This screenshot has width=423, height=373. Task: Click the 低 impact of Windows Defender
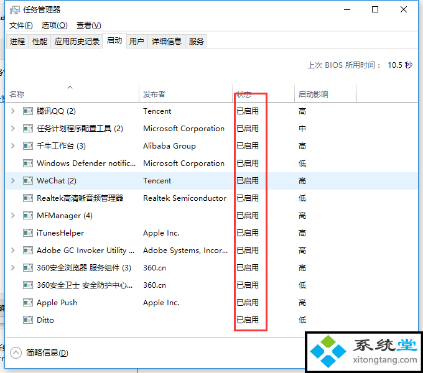[x=302, y=163]
